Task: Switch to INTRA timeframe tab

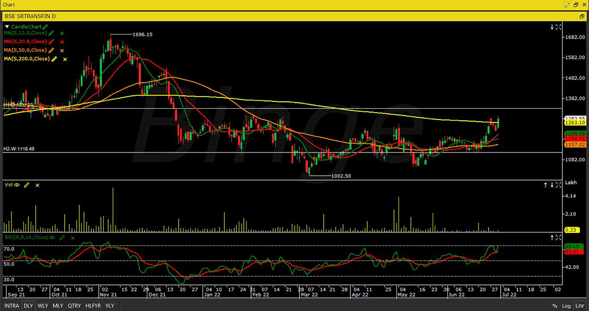Action: [12, 306]
